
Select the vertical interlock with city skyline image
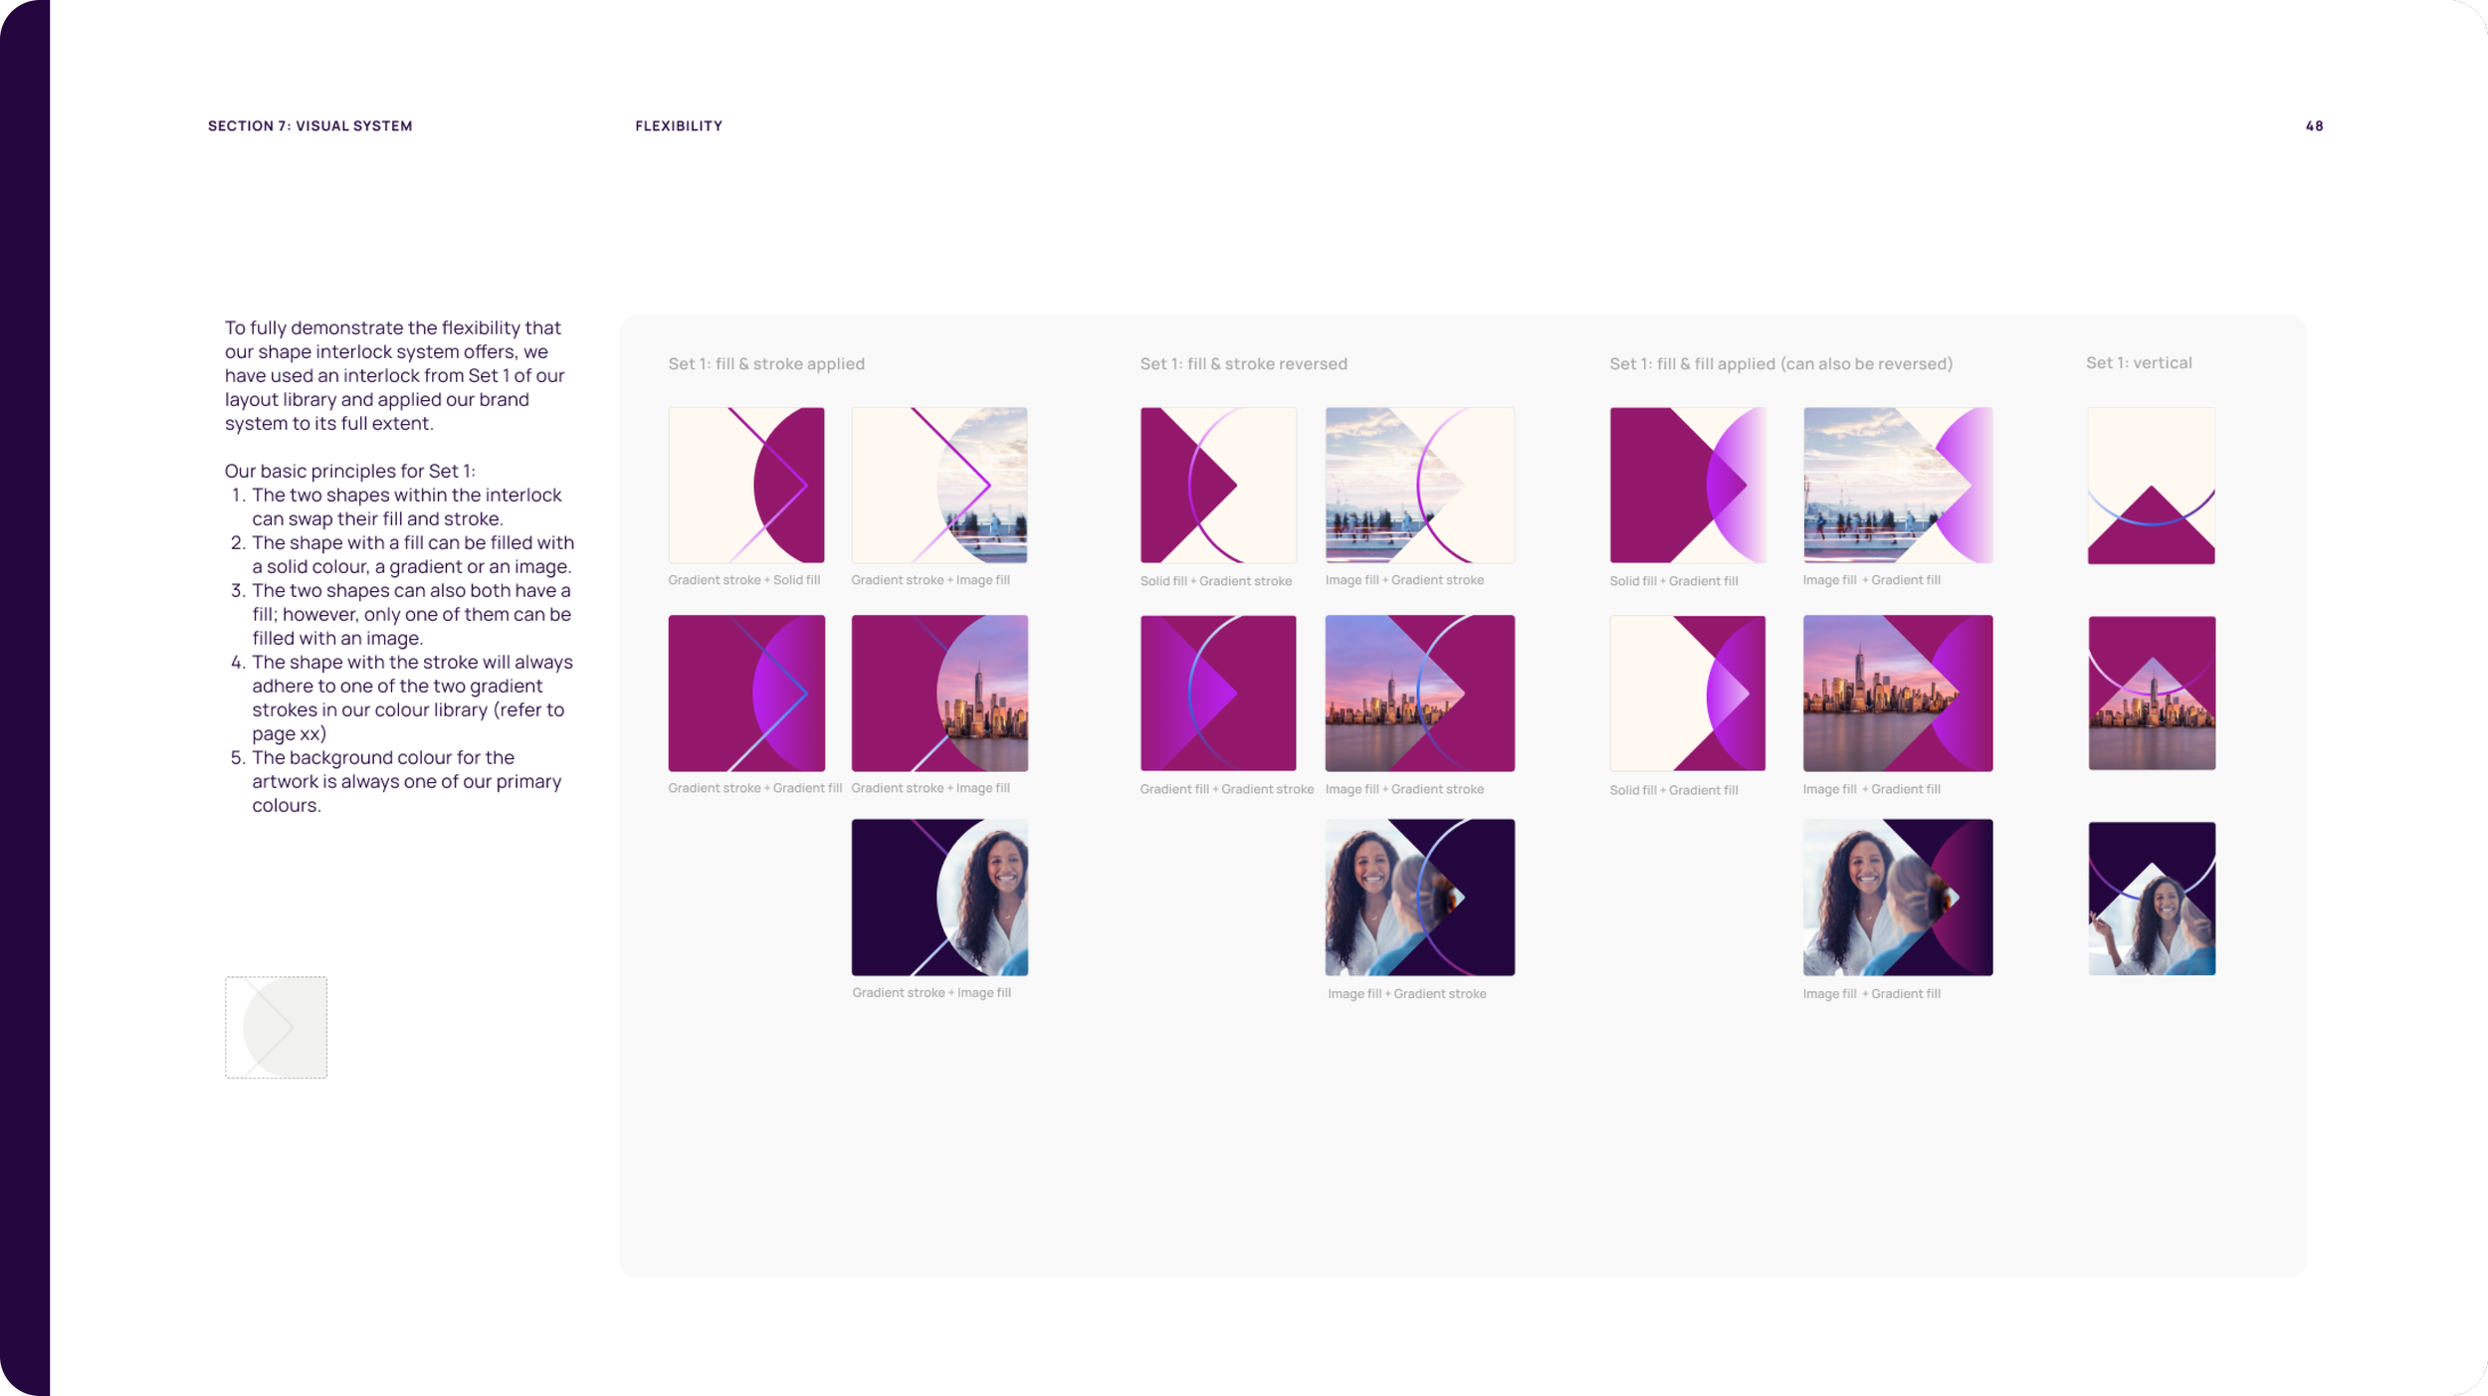2151,693
